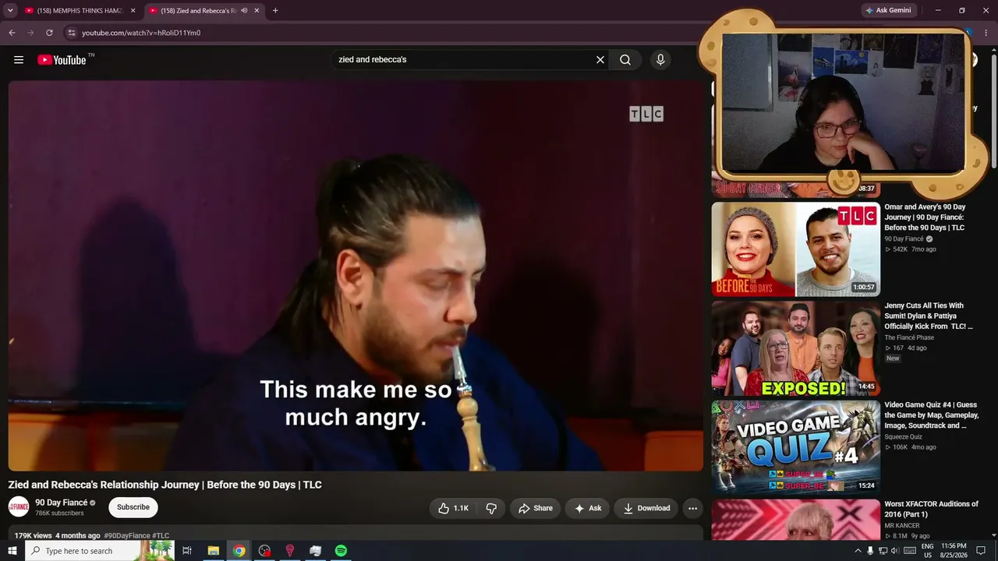
Task: Open the taskbar clock showing 11:56 PM
Action: (x=954, y=551)
